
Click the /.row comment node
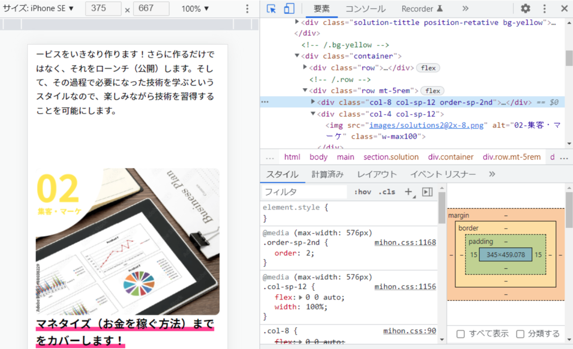point(340,79)
